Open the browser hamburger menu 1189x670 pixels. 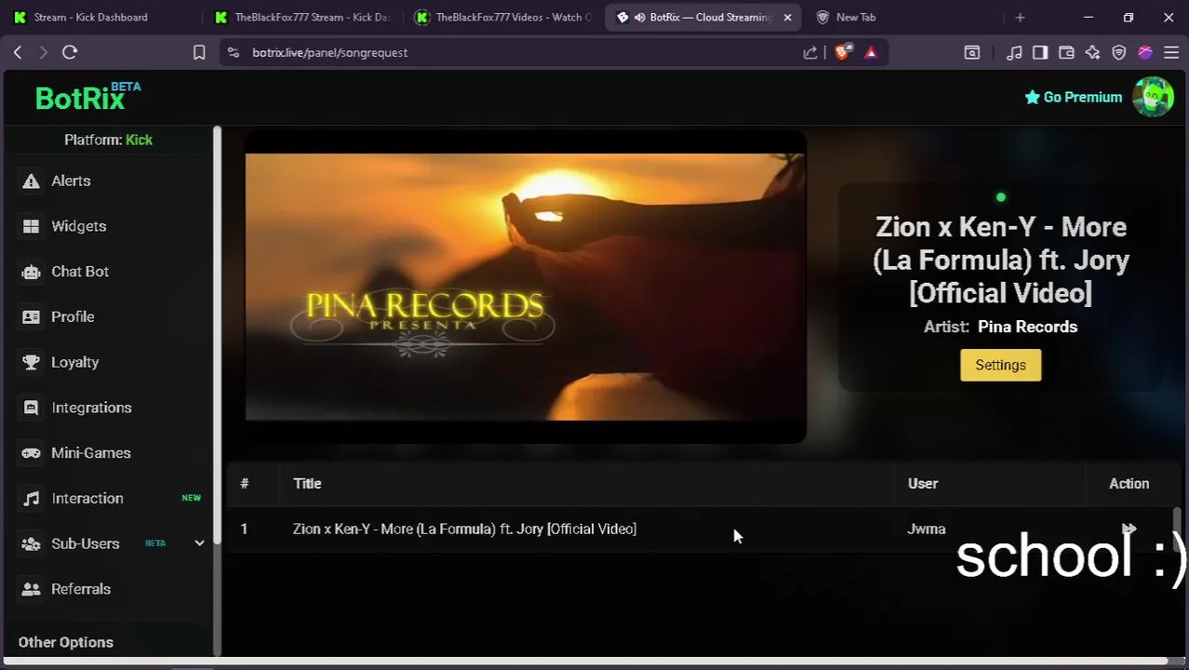(x=1171, y=52)
